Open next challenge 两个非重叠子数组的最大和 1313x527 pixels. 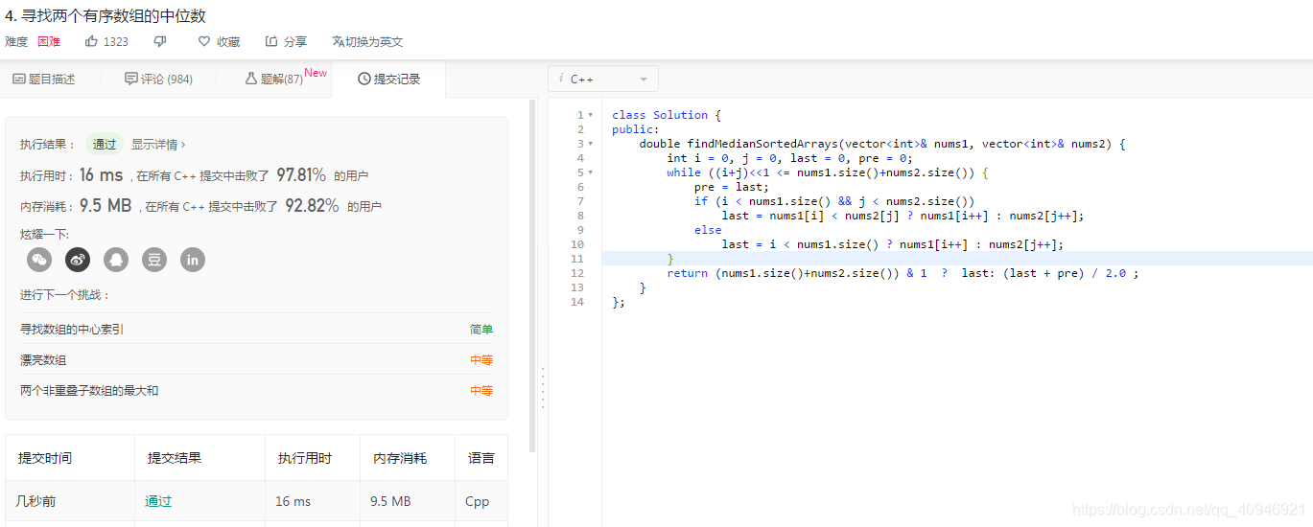[89, 391]
